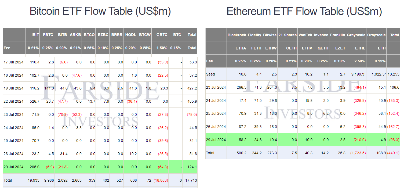
Task: Click the ETHE ticker header cell
Action: click(x=360, y=48)
